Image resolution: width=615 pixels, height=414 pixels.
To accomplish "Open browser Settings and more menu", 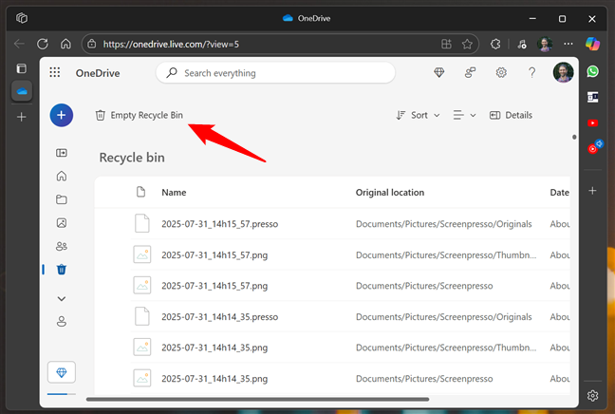I will pyautogui.click(x=568, y=44).
